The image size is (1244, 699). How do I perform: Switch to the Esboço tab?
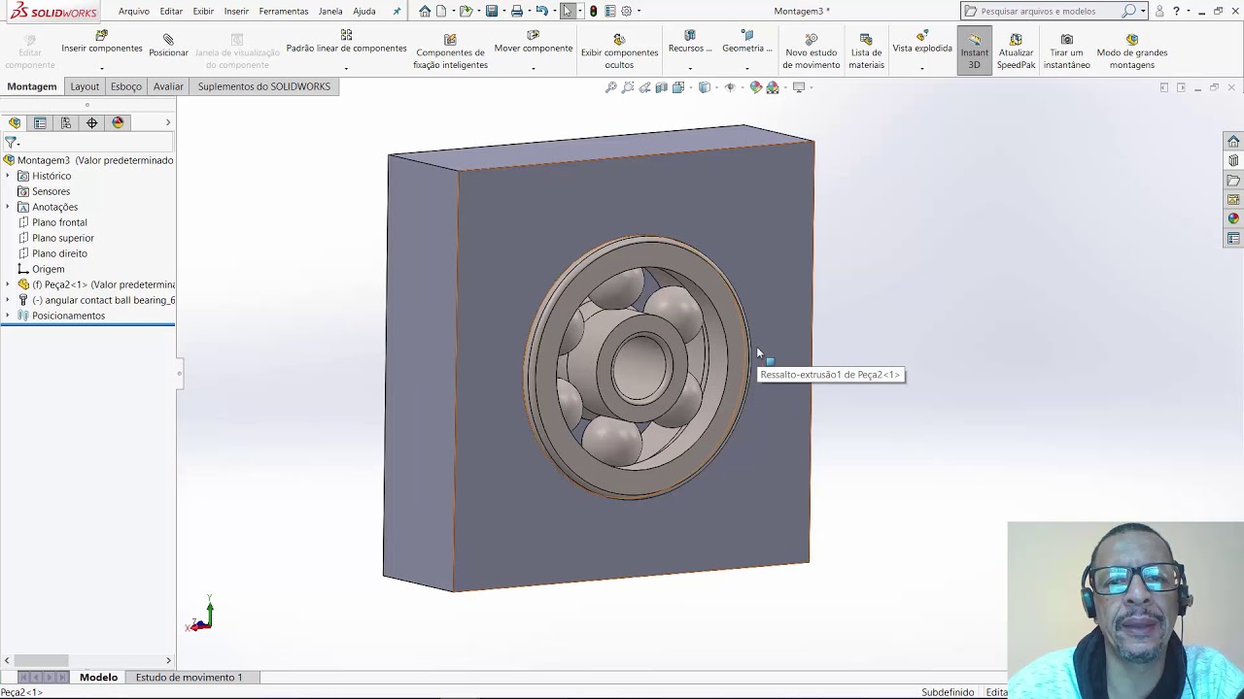click(126, 86)
